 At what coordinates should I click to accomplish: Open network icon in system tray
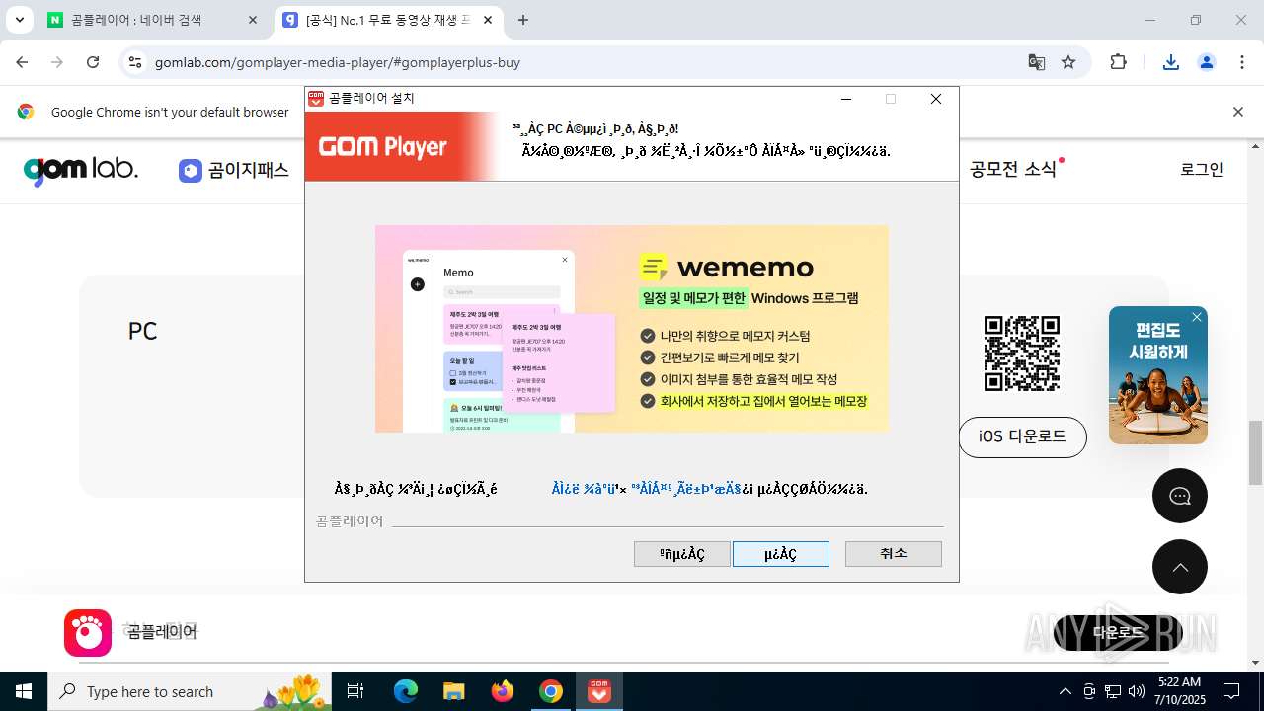point(1113,691)
